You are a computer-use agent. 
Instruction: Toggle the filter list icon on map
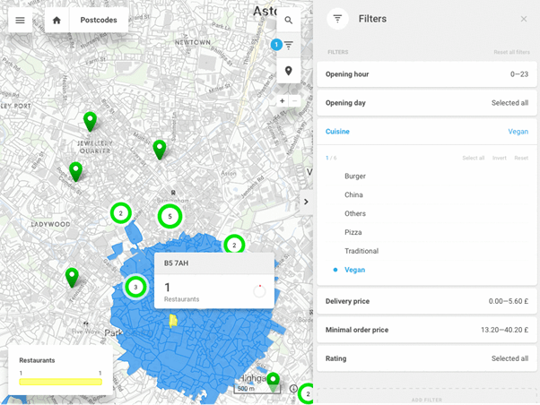coord(288,45)
